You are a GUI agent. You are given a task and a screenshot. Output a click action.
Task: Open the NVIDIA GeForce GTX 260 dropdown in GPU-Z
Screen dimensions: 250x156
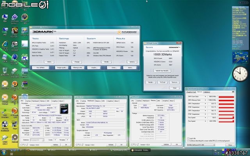coord(201,145)
